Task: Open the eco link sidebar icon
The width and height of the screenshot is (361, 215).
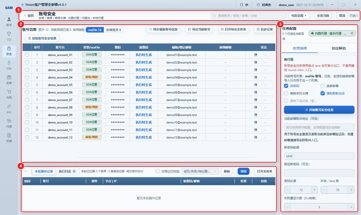Action: [9, 108]
